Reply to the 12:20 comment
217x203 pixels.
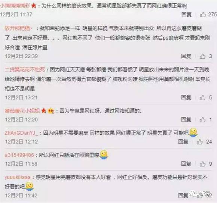pyautogui.click(x=186, y=120)
